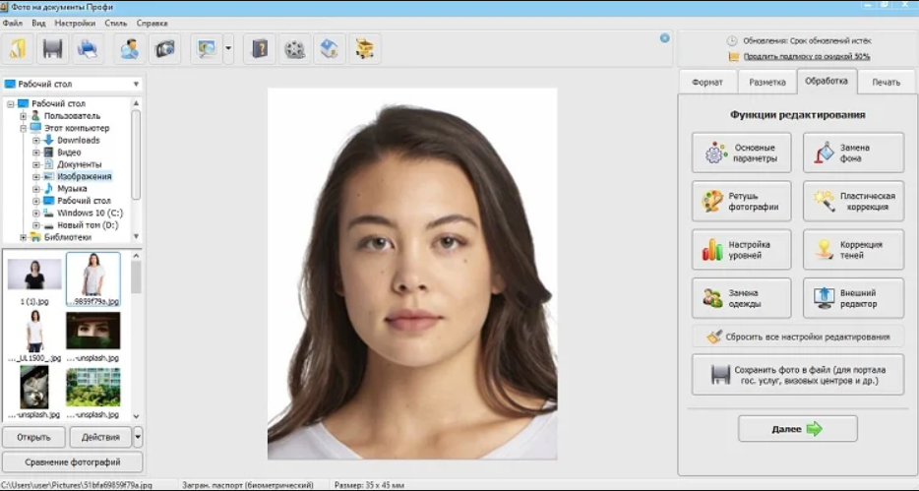Screen dimensions: 919x491
Task: Open dropdown arrow beside Действия button
Action: (x=138, y=437)
